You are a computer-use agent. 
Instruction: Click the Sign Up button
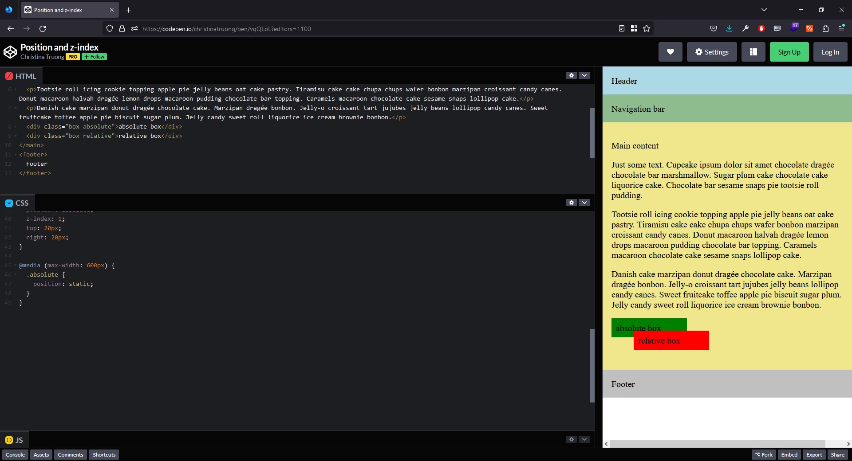pyautogui.click(x=789, y=52)
